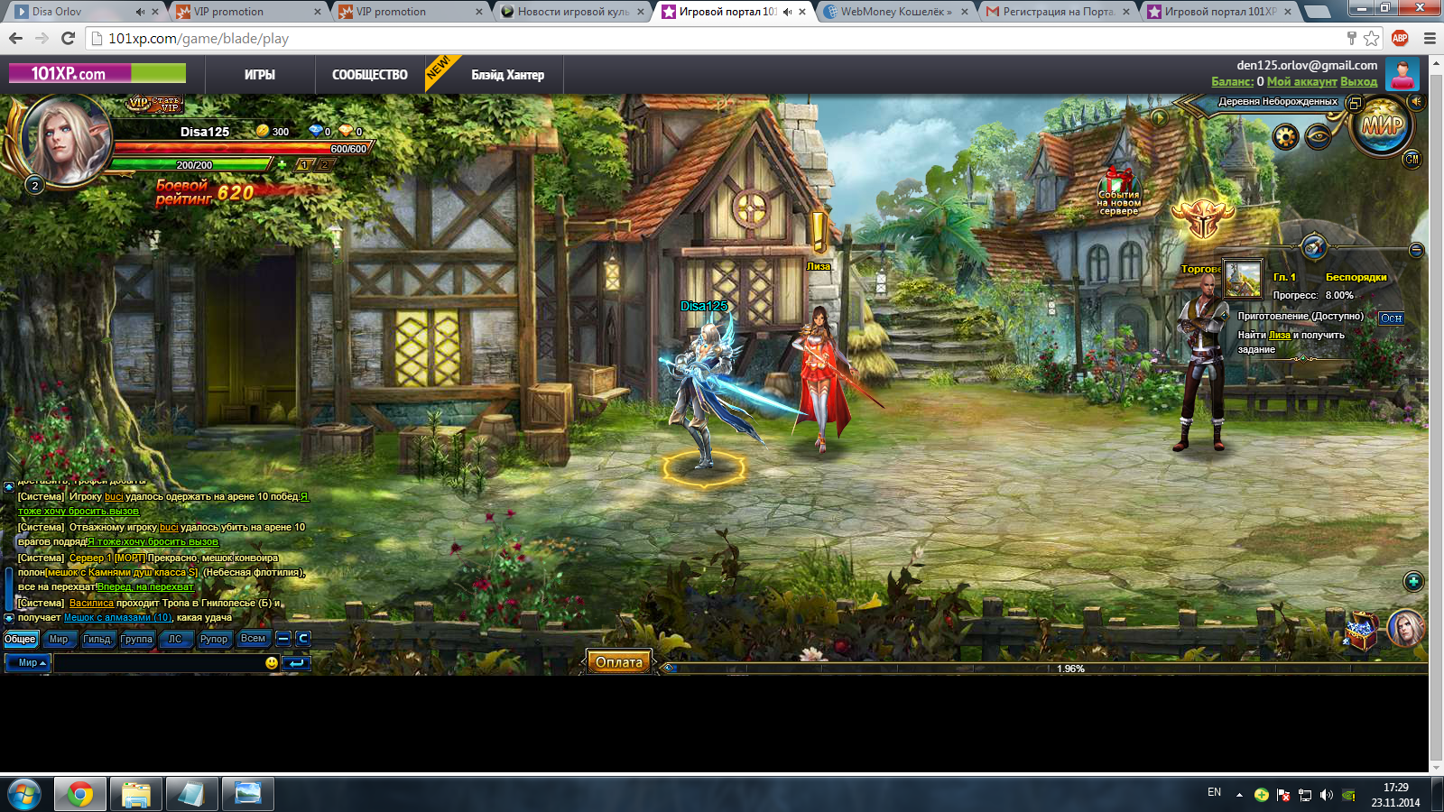Viewport: 1444px width, 812px height.
Task: Click the green plus next to energy bar
Action: coord(282,164)
